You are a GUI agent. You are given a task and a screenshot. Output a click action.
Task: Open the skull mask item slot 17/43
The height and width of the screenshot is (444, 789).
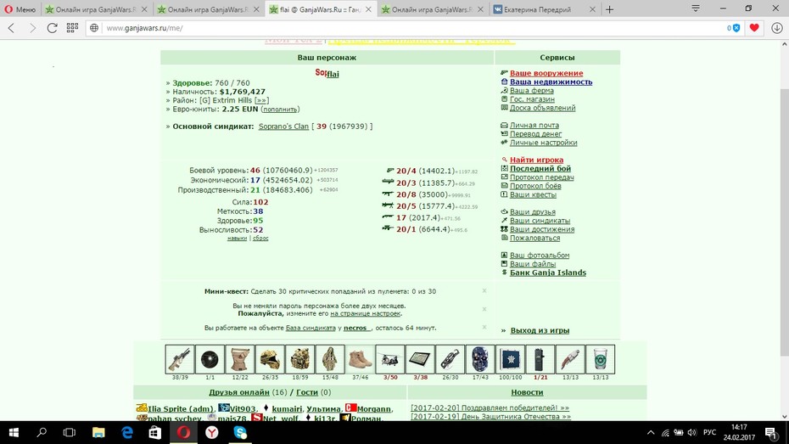[480, 359]
